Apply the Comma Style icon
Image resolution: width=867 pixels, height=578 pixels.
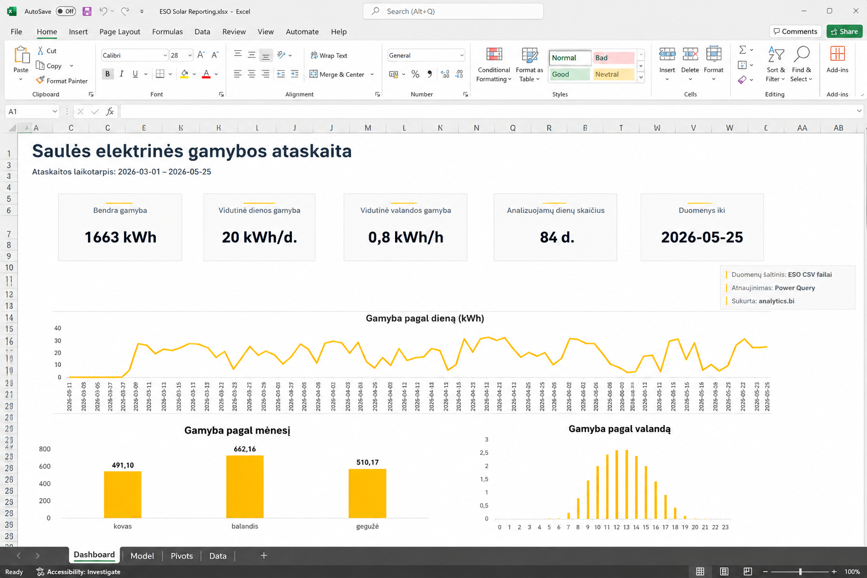pos(430,74)
